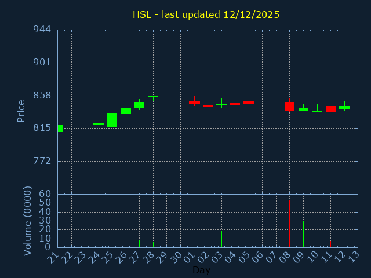Image resolution: width=371 pixels, height=278 pixels.
Task: Select the green candlestick for day 26
Action: pos(126,111)
